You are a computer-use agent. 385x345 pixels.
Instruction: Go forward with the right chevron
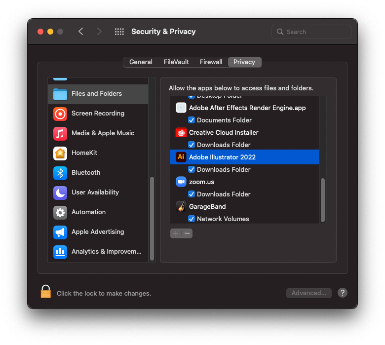click(x=99, y=32)
